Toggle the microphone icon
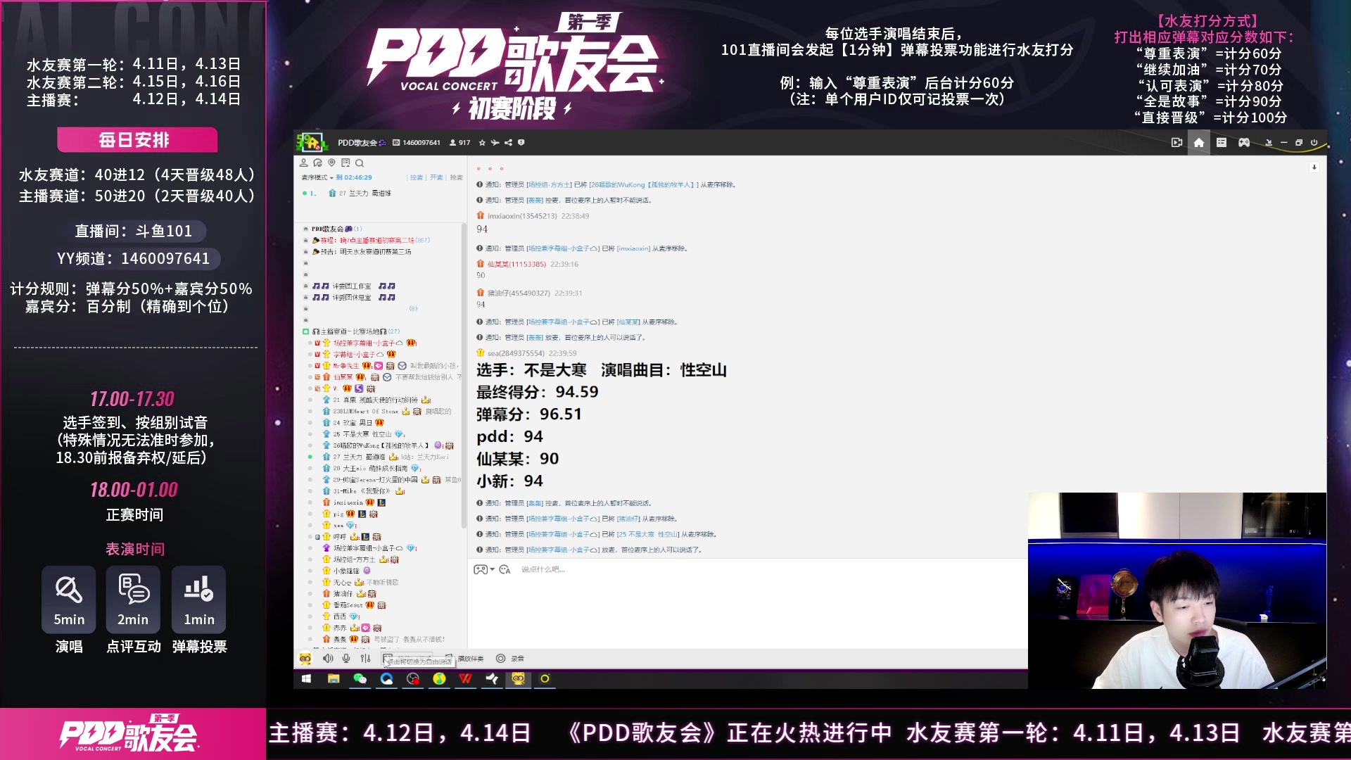The height and width of the screenshot is (760, 1351). pyautogui.click(x=346, y=659)
